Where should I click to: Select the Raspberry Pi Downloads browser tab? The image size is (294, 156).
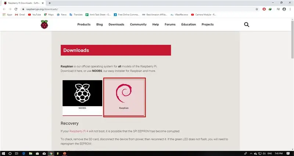point(24,3)
